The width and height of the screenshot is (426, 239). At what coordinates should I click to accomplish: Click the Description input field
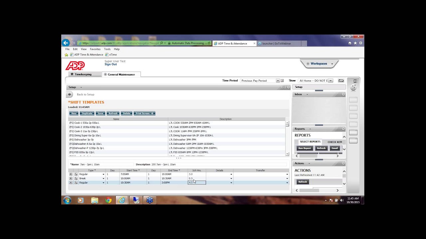point(219,165)
